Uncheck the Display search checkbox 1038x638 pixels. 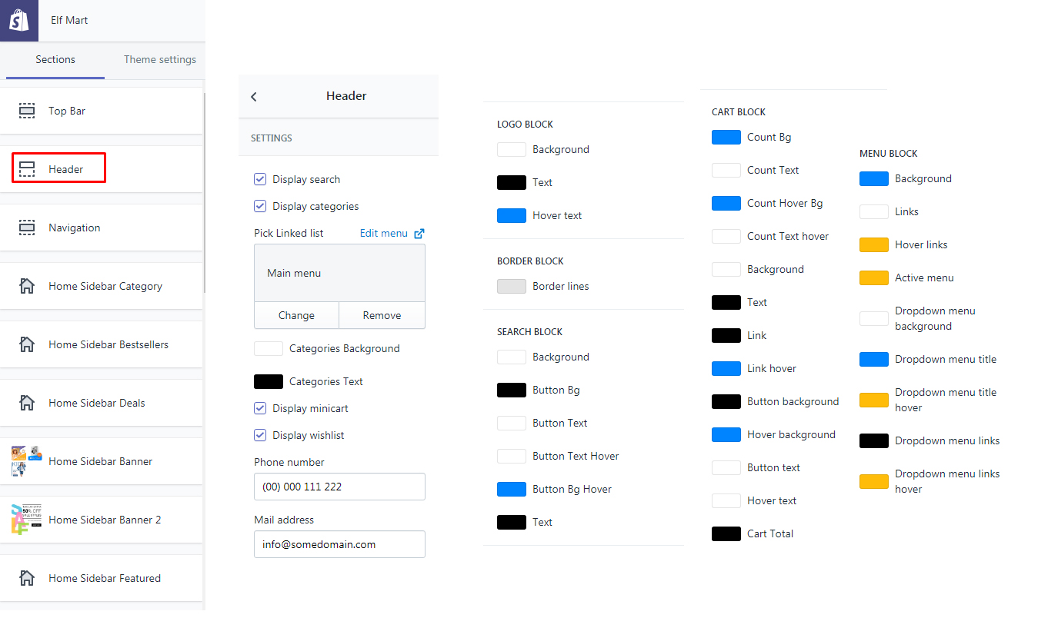tap(260, 179)
